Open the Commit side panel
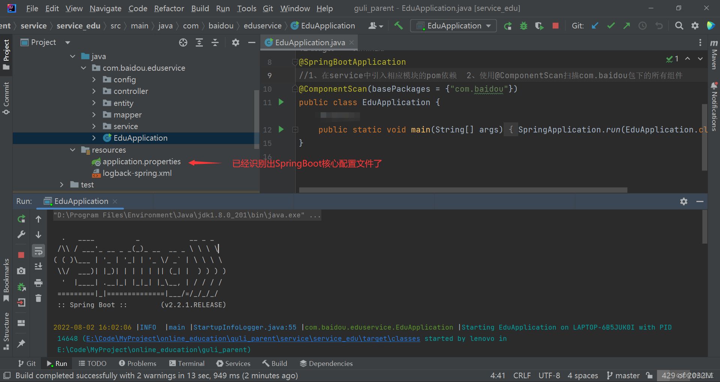720x382 pixels. tap(6, 98)
